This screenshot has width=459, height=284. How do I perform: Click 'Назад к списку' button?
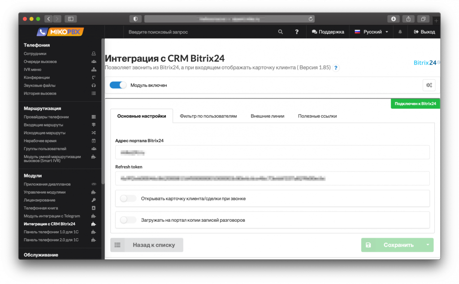(x=147, y=245)
